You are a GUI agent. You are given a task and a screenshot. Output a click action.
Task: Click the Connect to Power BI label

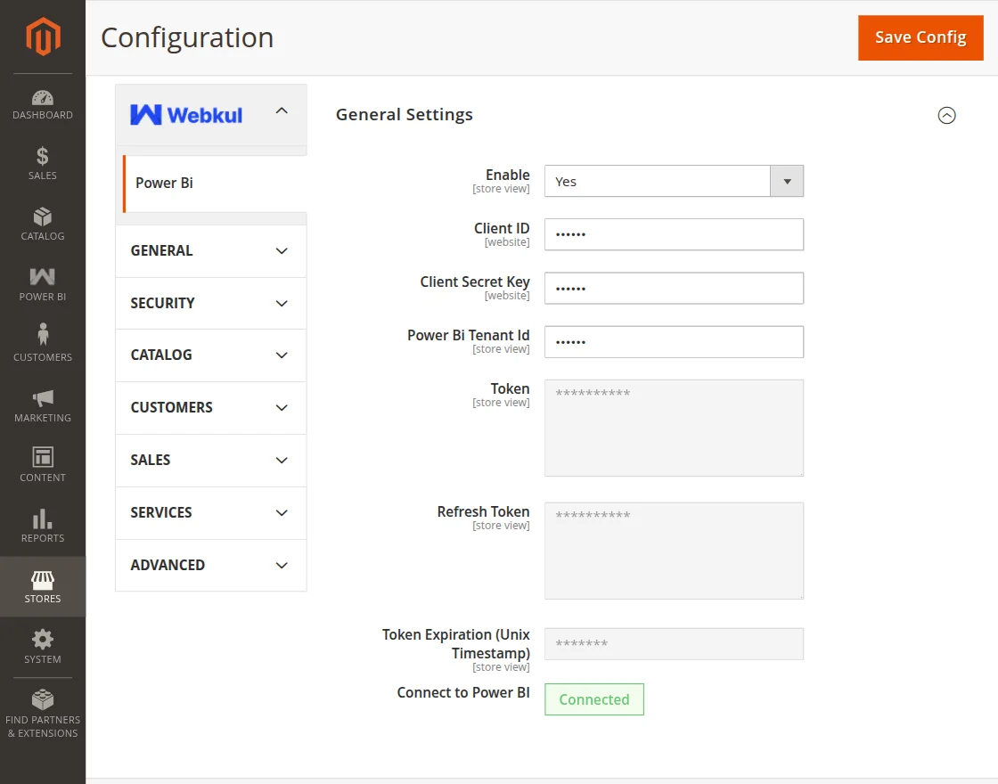pyautogui.click(x=463, y=692)
